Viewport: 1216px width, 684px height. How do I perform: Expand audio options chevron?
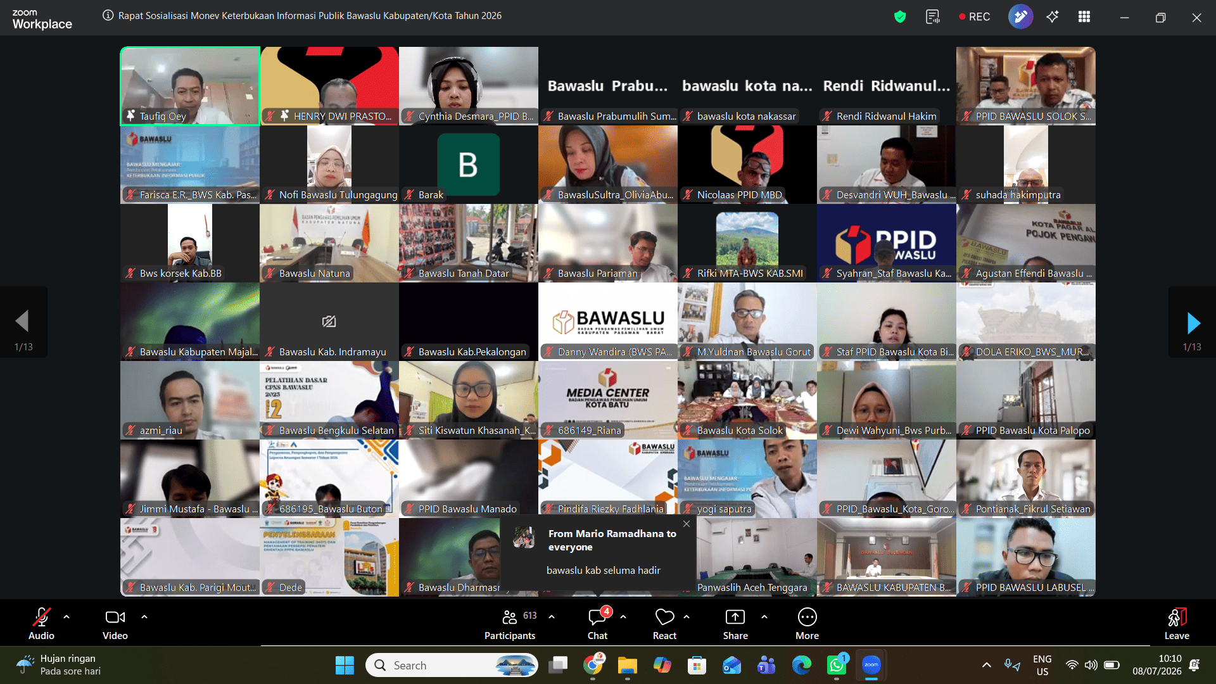[66, 616]
